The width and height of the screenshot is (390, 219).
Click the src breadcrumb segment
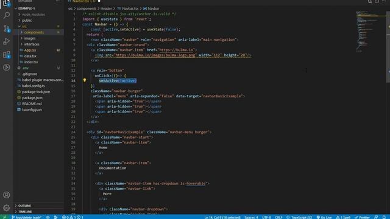click(71, 9)
